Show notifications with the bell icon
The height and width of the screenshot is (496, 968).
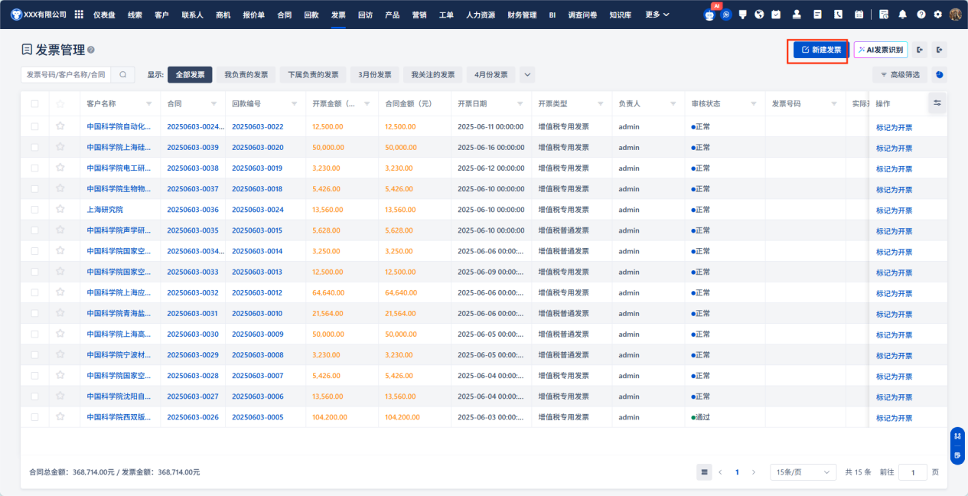pyautogui.click(x=902, y=15)
